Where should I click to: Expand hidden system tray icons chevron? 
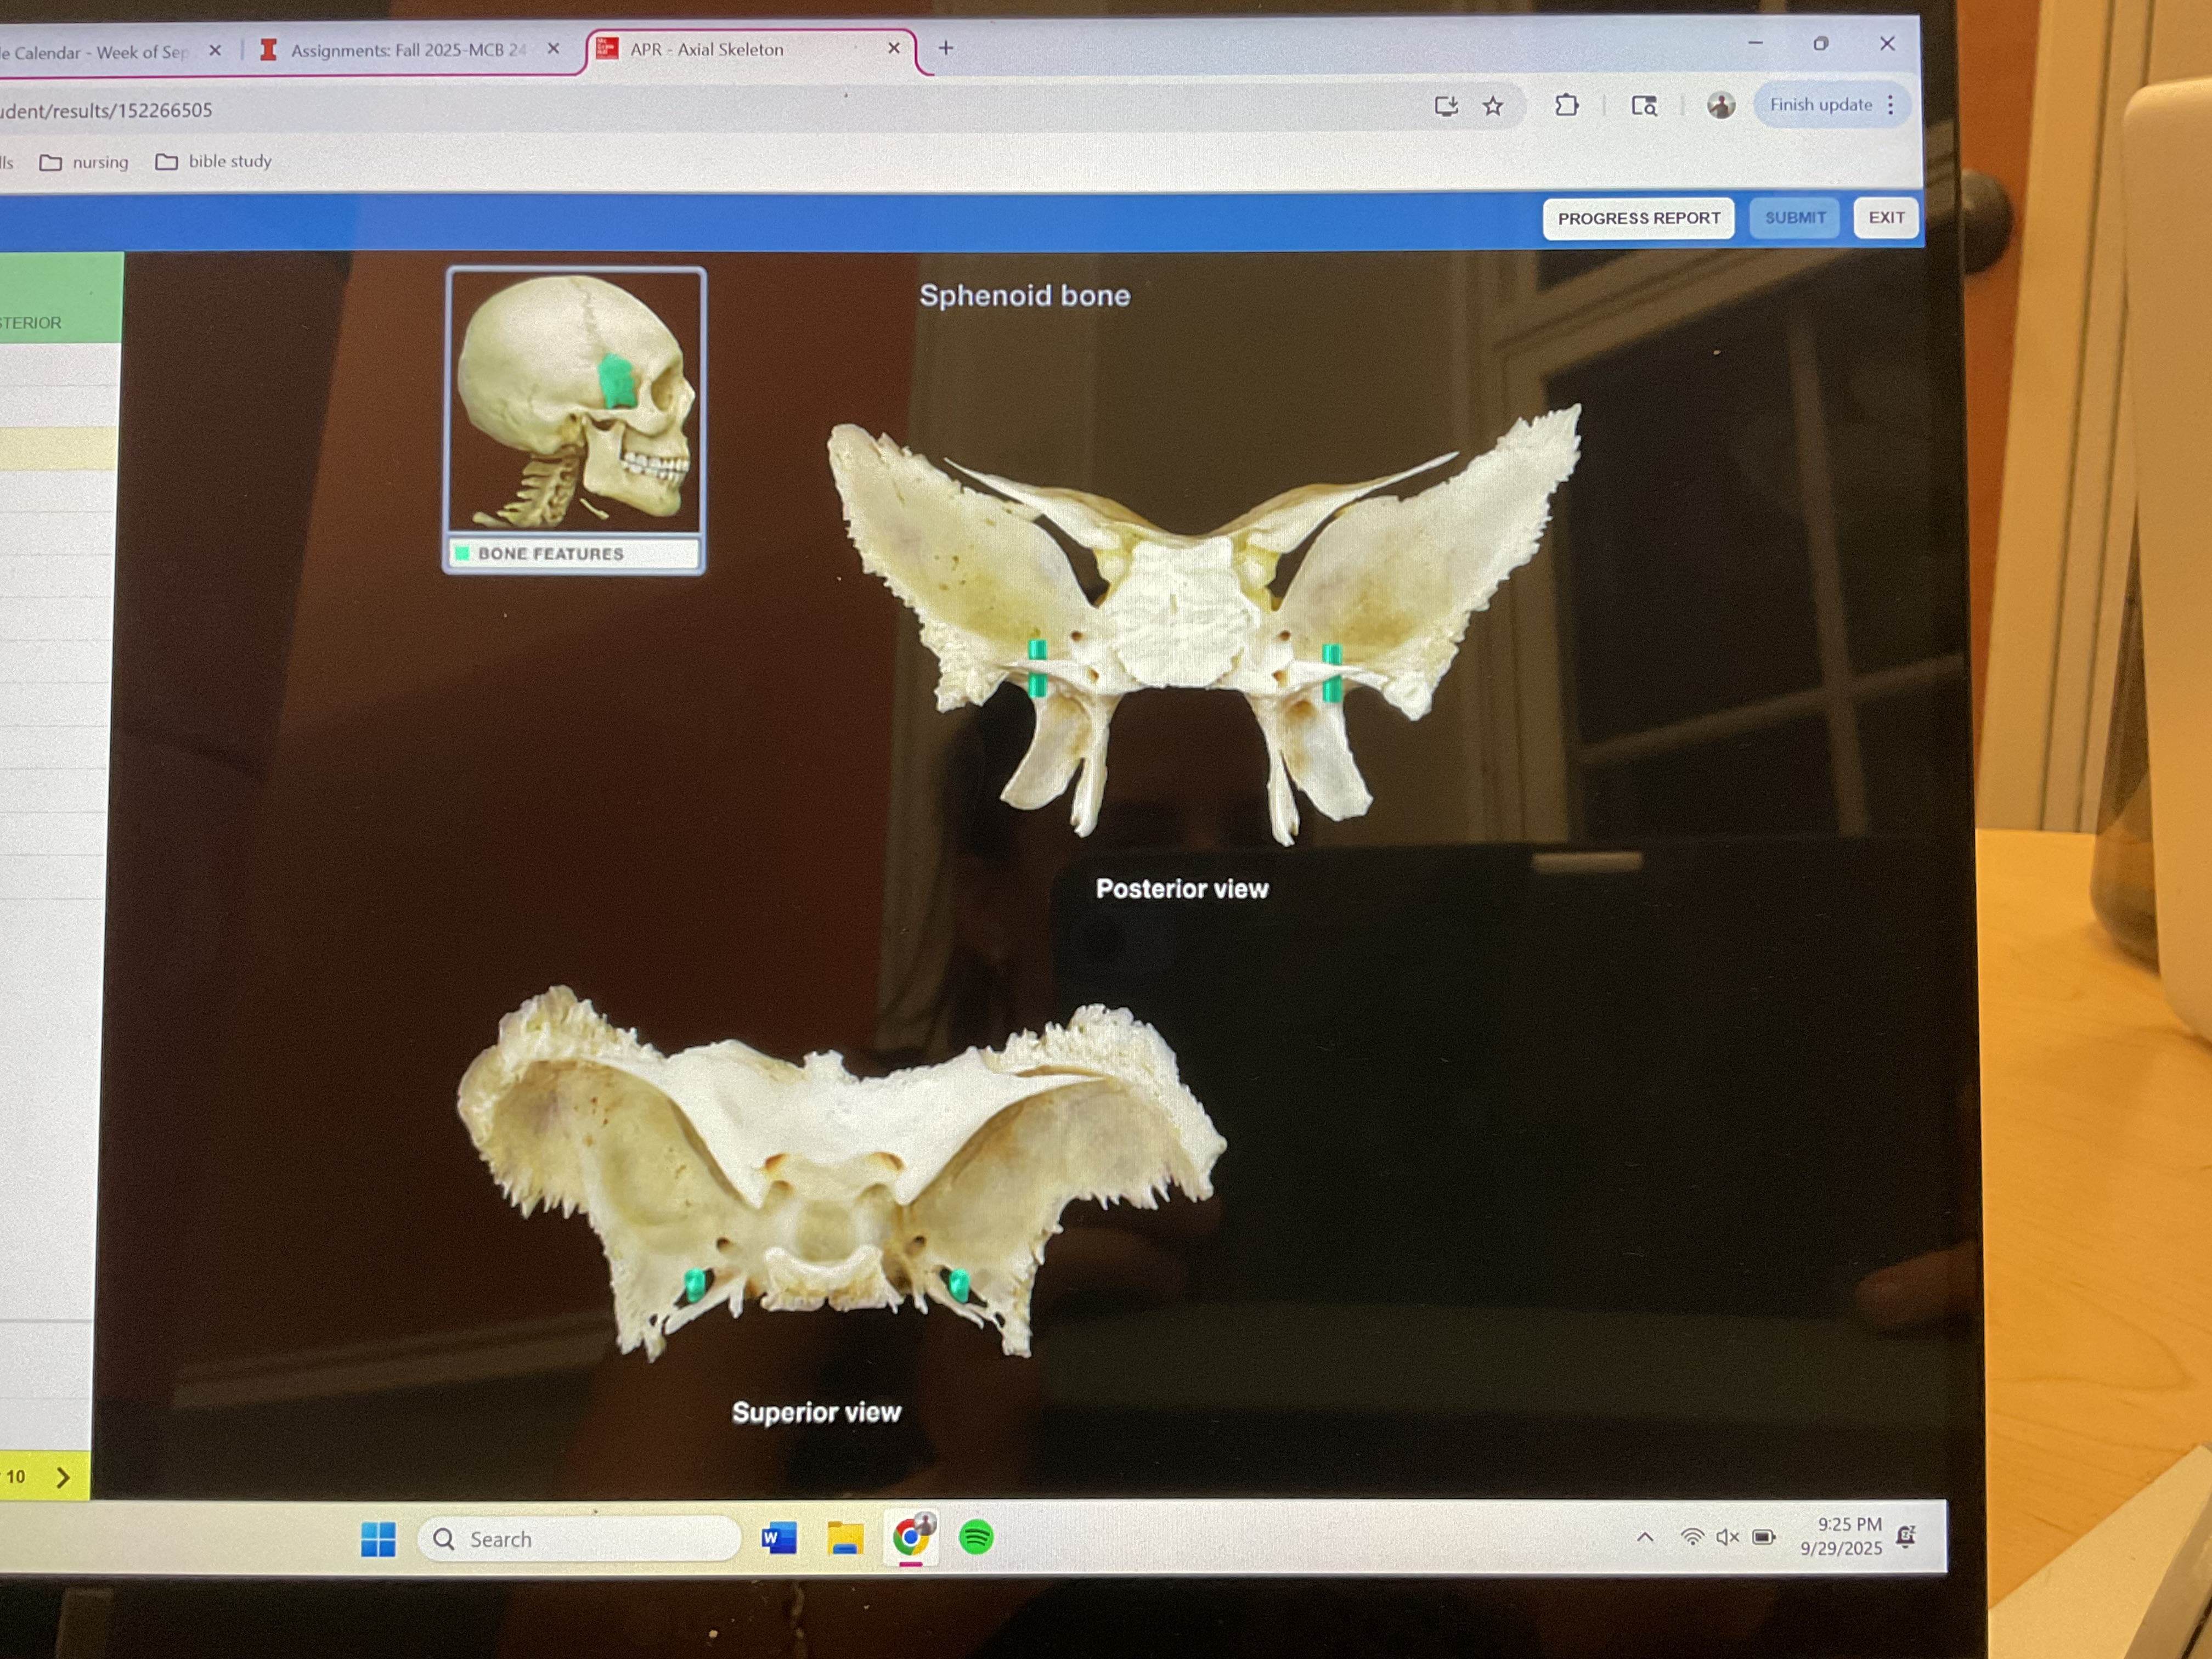pos(1644,1537)
